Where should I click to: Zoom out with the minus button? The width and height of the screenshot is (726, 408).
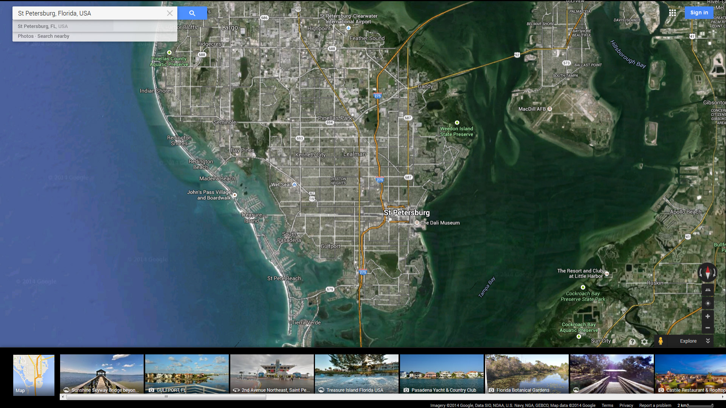(707, 328)
